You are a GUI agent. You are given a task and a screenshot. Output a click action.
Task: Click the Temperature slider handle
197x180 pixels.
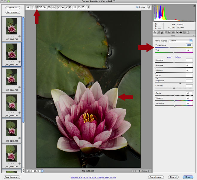[169, 47]
